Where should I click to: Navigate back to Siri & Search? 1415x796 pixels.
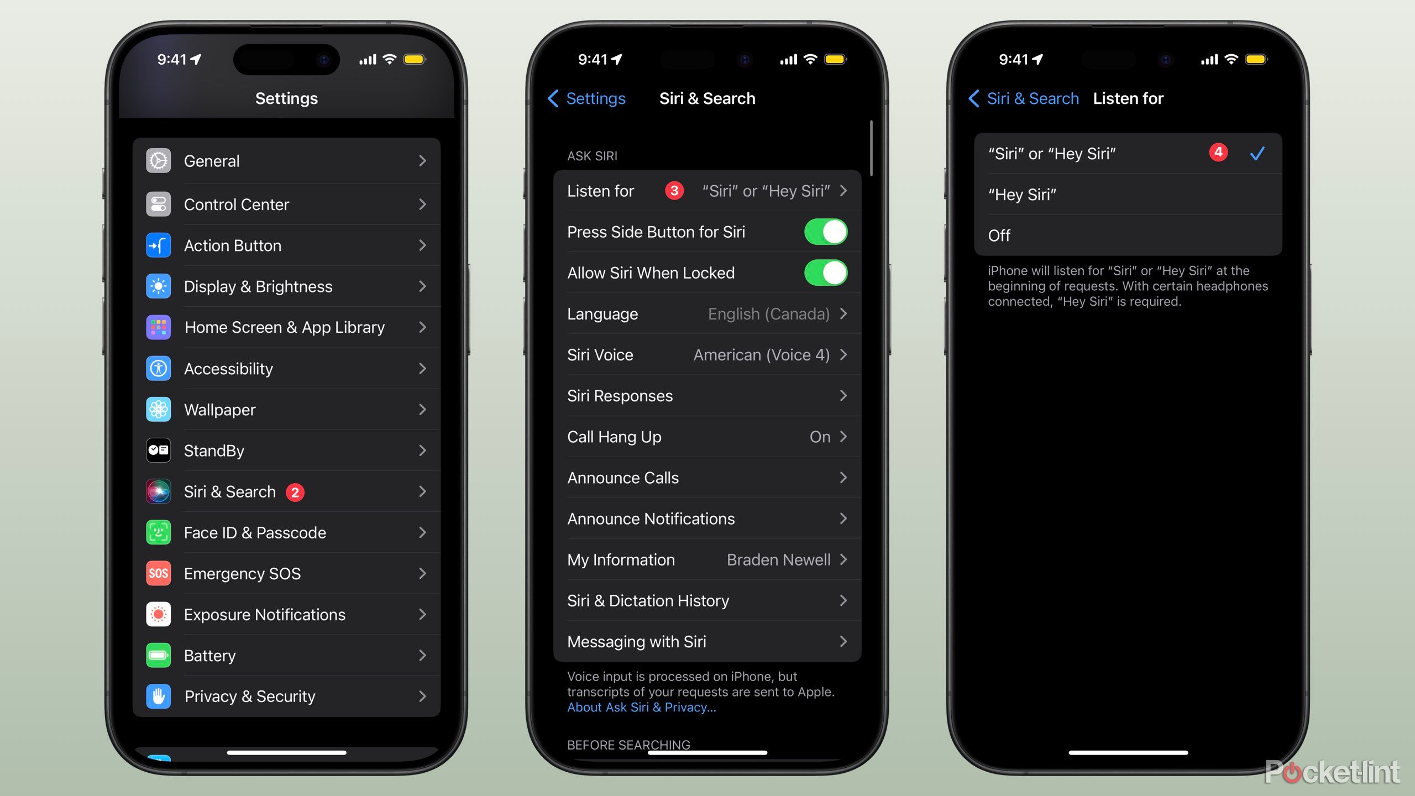[x=1025, y=98]
